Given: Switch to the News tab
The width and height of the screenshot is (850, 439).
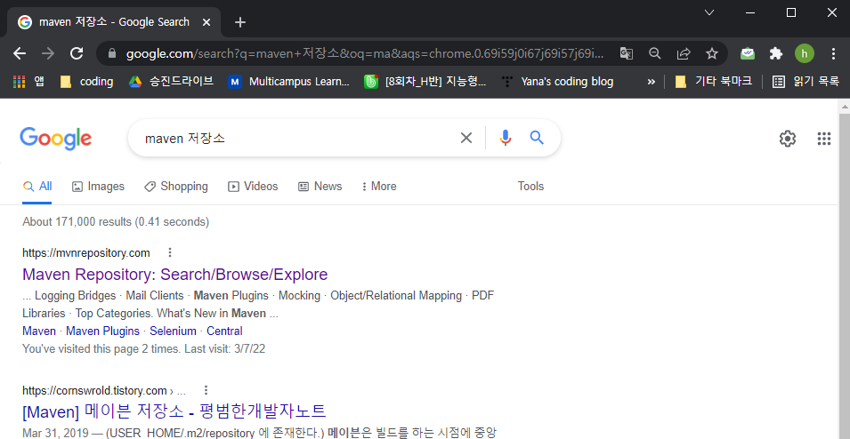Looking at the screenshot, I should 320,187.
